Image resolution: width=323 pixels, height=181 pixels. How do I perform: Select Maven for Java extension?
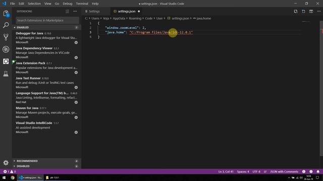pos(46,113)
